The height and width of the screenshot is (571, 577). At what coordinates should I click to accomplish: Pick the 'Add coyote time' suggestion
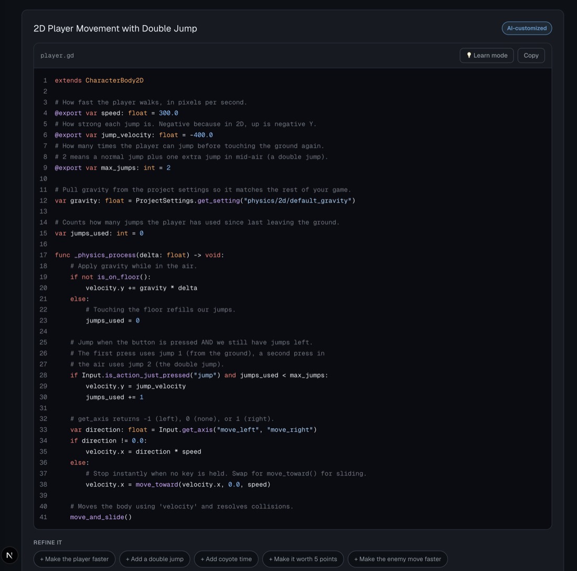point(226,559)
